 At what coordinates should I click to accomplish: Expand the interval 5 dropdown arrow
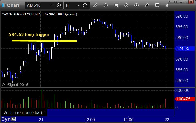coord(78,5)
